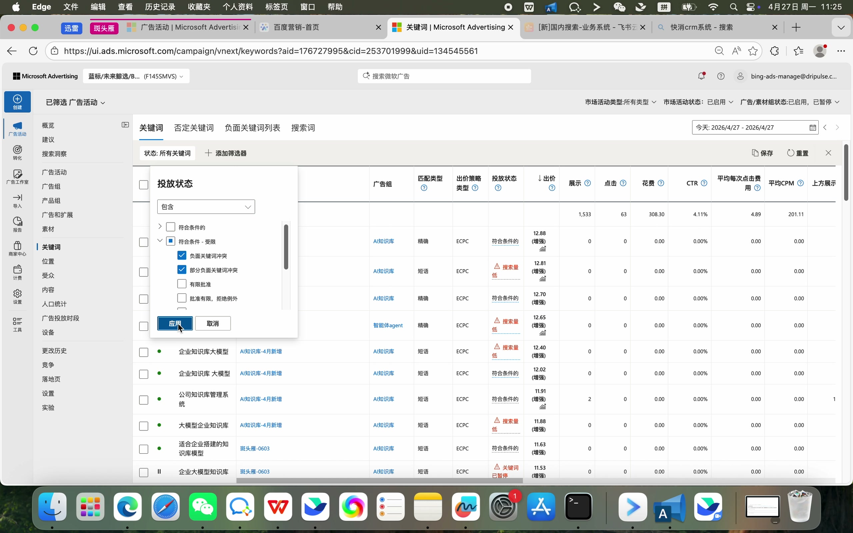Click 添加筛选器 button

[226, 153]
